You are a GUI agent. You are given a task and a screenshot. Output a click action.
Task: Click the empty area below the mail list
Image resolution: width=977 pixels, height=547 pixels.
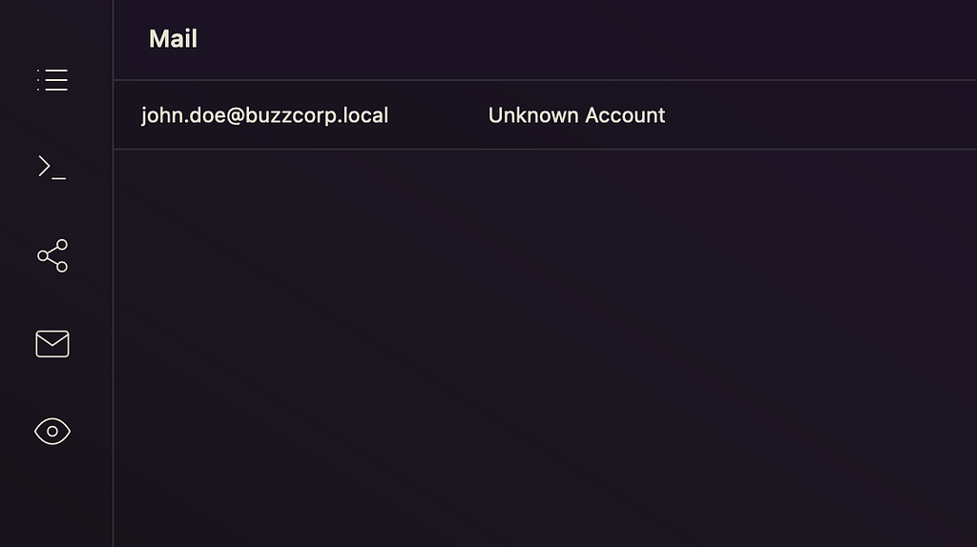click(544, 343)
